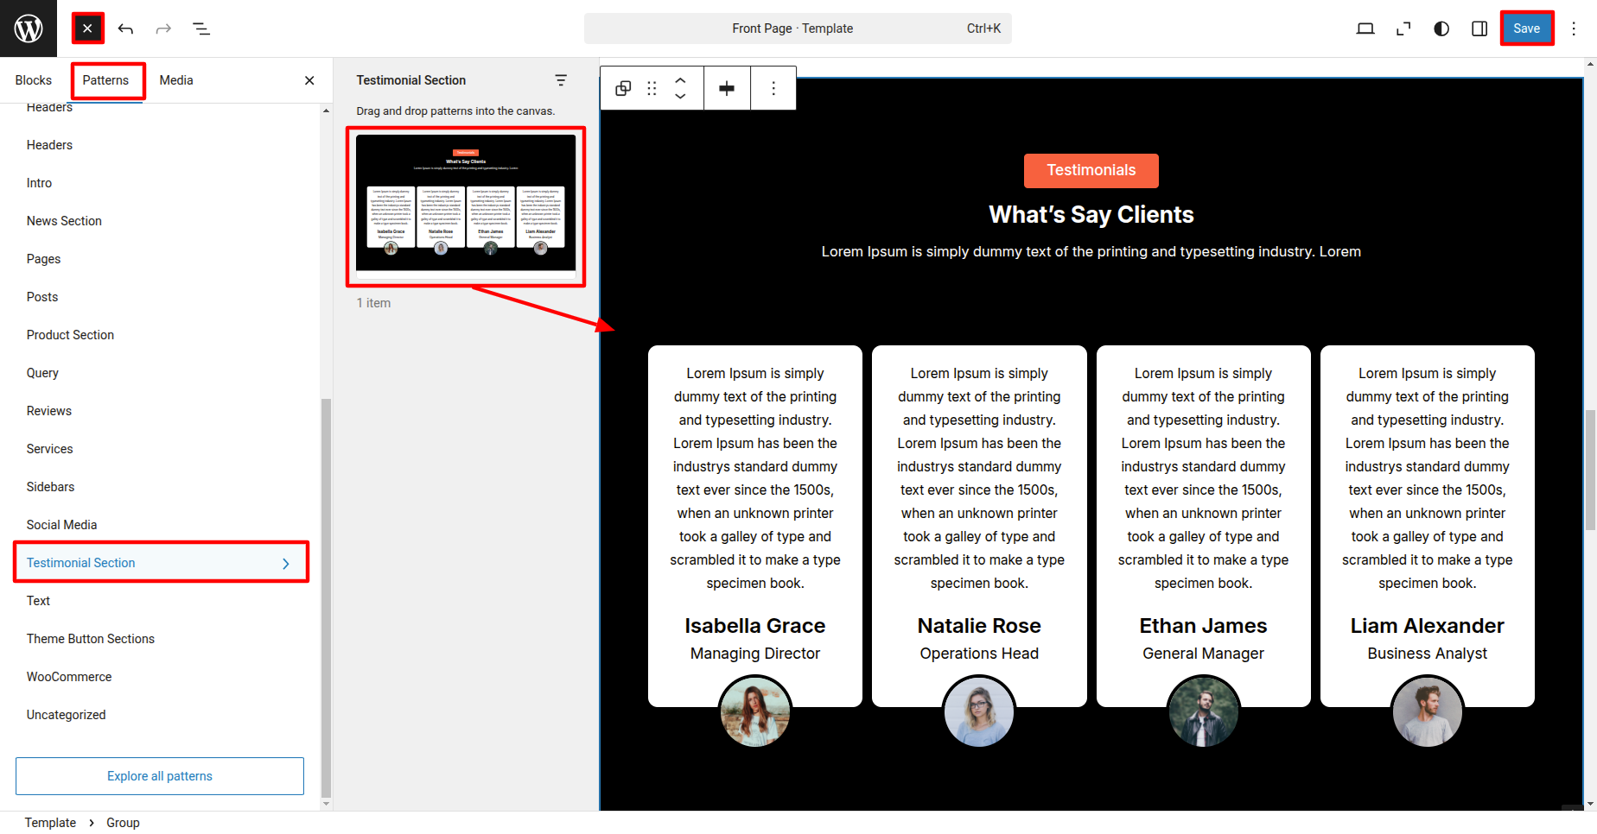Screen dimensions: 1597x834
Task: Click the WordPress logo icon
Action: point(29,28)
